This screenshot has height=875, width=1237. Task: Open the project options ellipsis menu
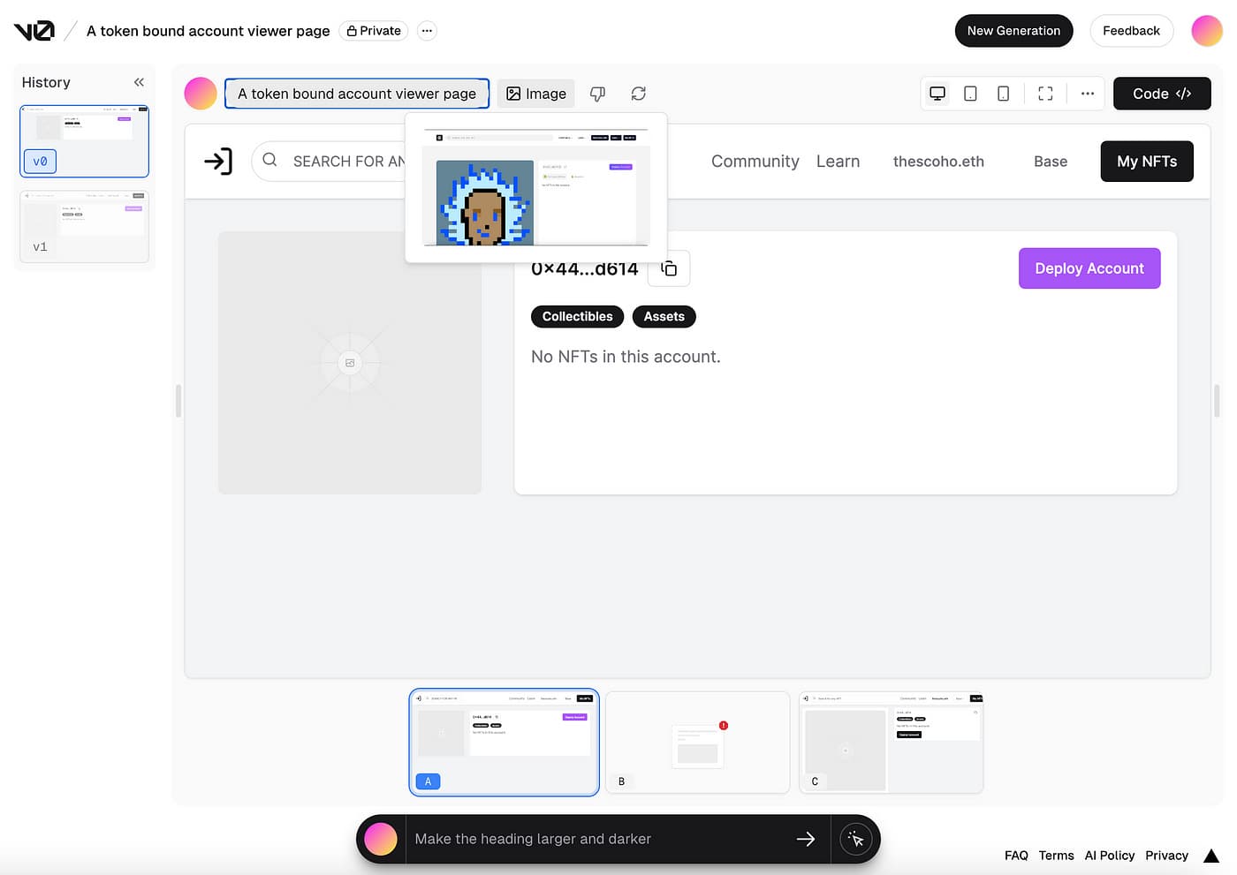pyautogui.click(x=427, y=31)
